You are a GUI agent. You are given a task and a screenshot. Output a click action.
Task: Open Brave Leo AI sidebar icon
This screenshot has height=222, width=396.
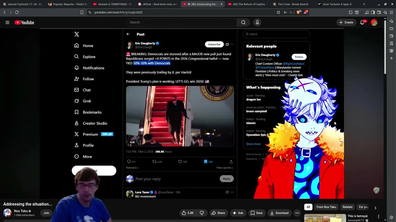click(391, 21)
